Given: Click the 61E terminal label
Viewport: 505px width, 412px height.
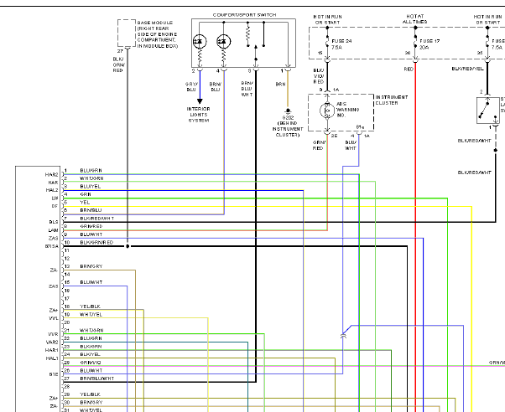Looking at the screenshot, I should 54,374.
